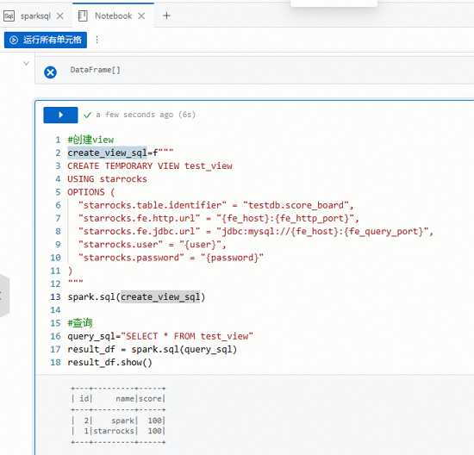Click the Notebook icon on the tab
Image resolution: width=474 pixels, height=455 pixels.
pos(83,16)
